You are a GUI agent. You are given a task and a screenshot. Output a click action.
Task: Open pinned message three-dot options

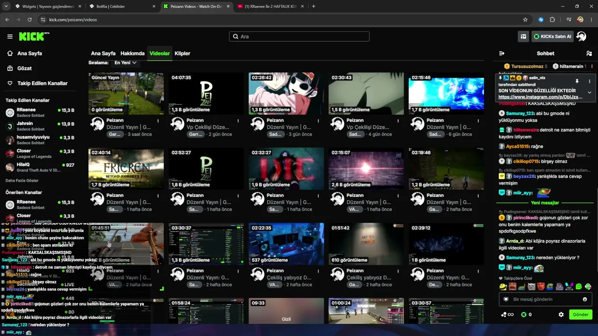click(589, 81)
